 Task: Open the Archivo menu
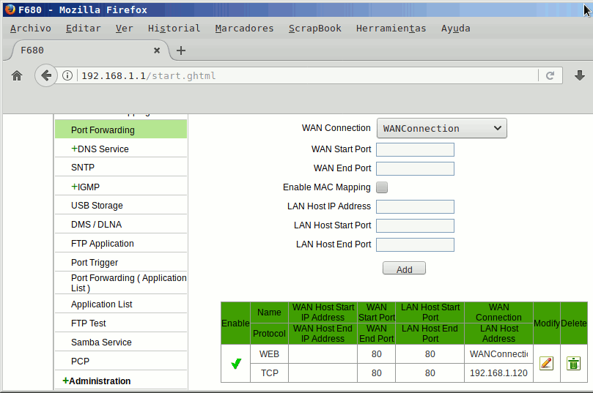pos(31,29)
